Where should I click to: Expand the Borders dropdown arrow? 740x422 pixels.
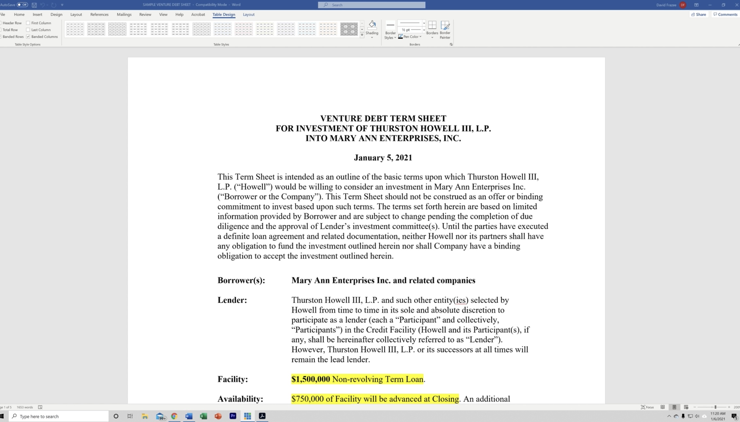coord(432,38)
